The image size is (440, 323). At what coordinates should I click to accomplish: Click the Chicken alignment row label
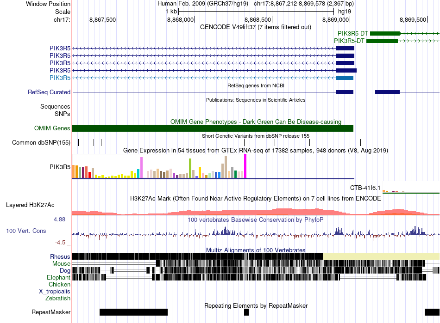click(59, 284)
